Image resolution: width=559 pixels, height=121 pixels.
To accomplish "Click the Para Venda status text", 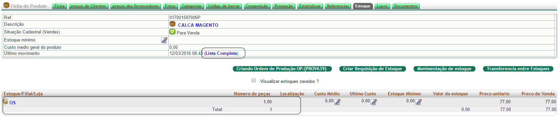I will [x=188, y=33].
